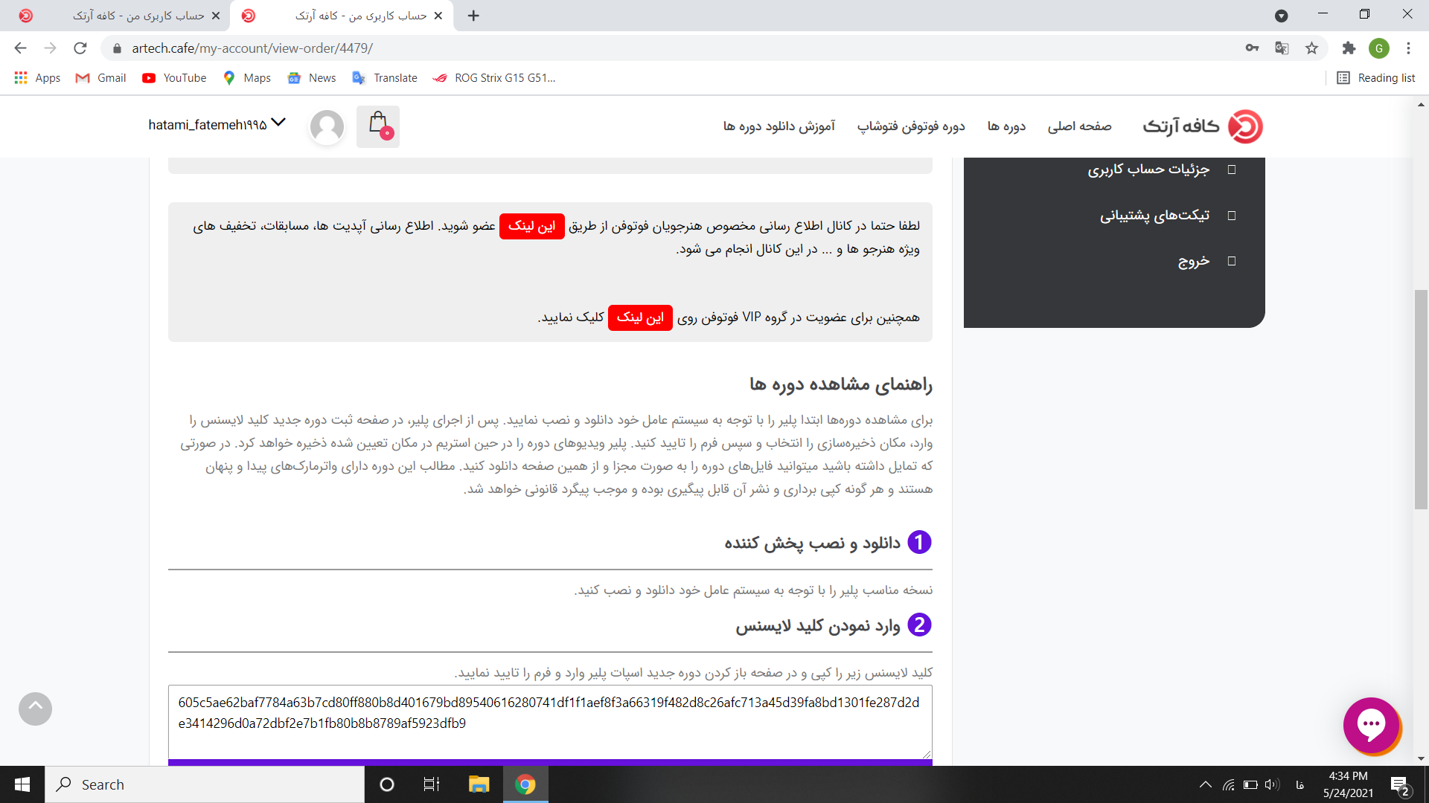This screenshot has width=1429, height=803.
Task: Open the shopping cart icon
Action: pos(378,126)
